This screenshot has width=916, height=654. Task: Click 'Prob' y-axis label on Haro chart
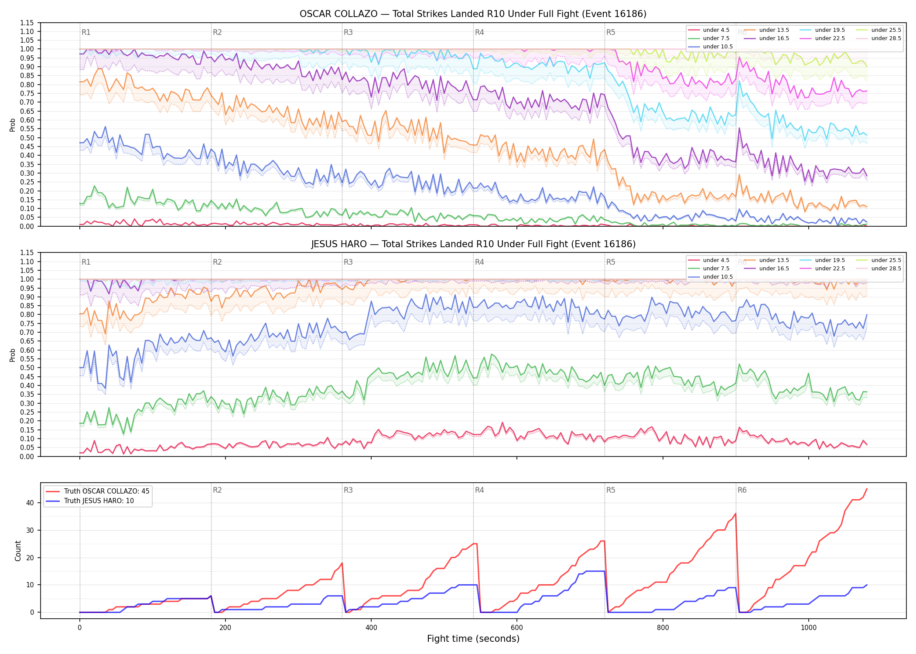tap(13, 355)
